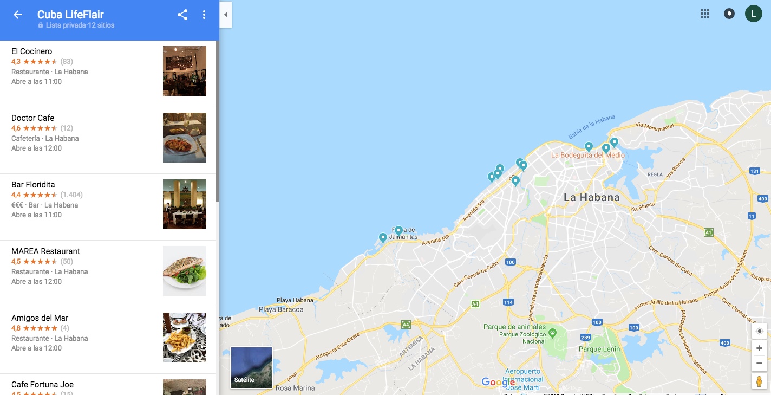Center the map on your location
The image size is (771, 395).
tap(759, 331)
